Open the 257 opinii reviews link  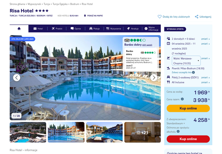(147, 45)
